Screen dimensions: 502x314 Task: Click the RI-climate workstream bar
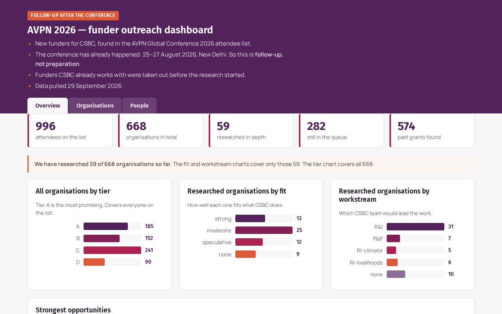pos(391,250)
